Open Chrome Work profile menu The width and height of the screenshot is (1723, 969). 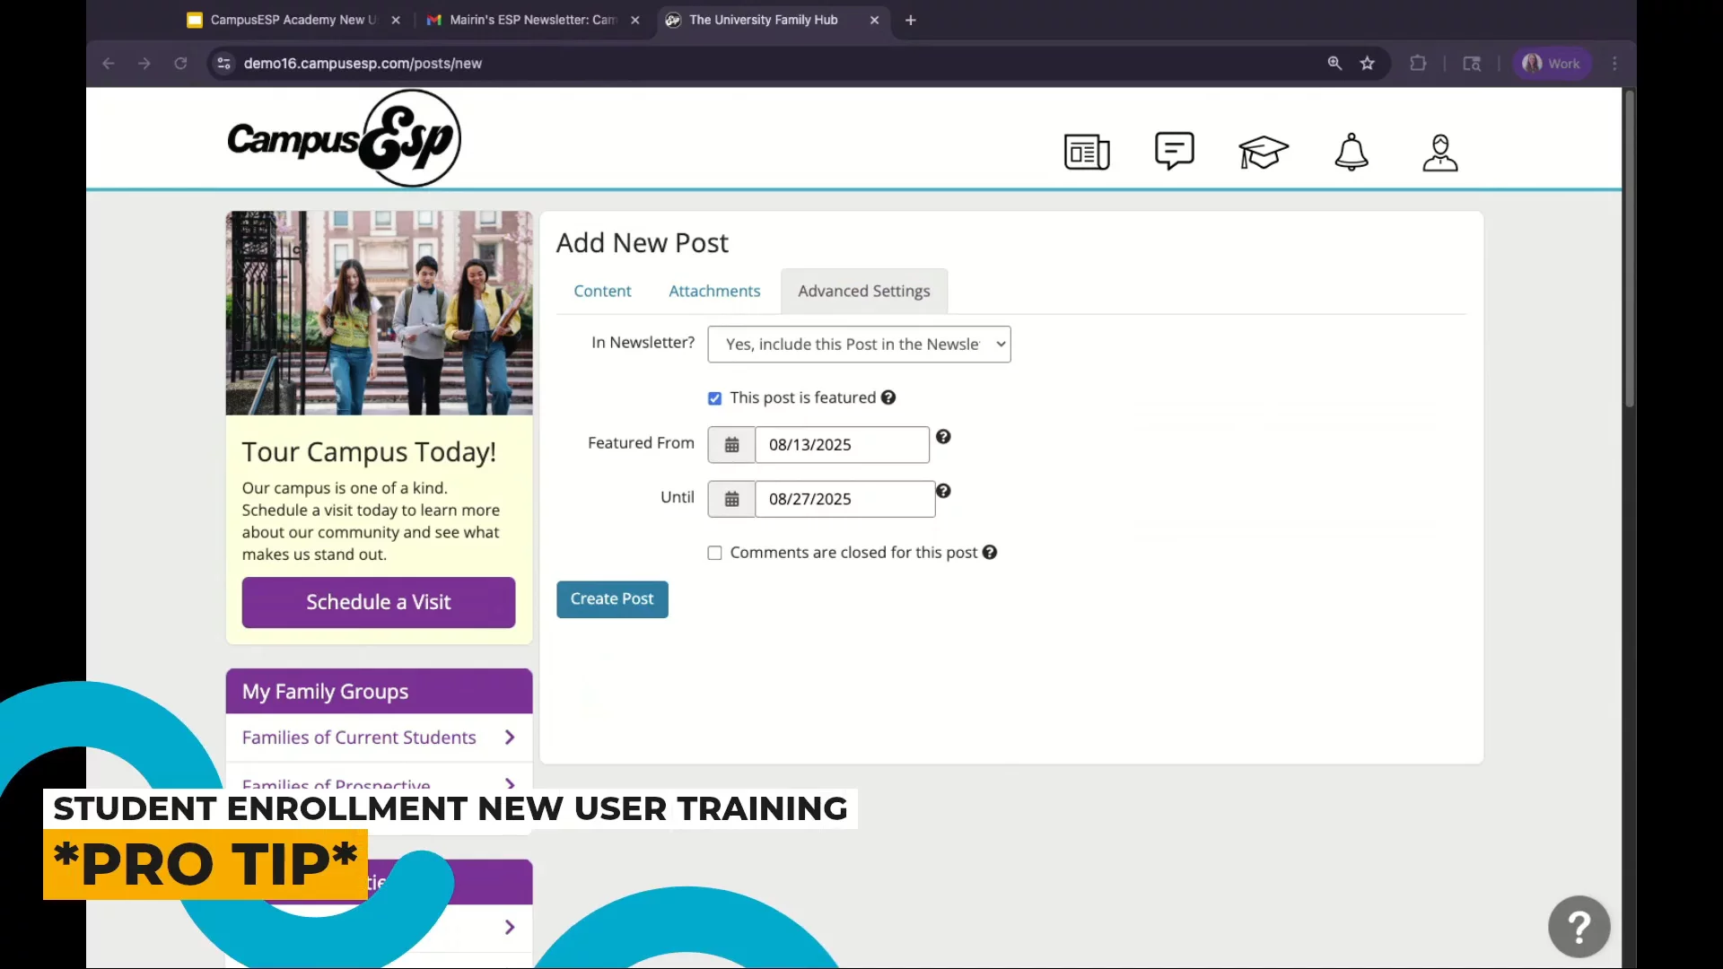pos(1552,64)
